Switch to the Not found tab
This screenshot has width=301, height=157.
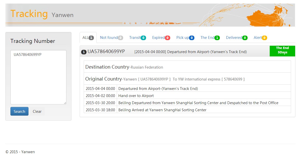point(111,38)
